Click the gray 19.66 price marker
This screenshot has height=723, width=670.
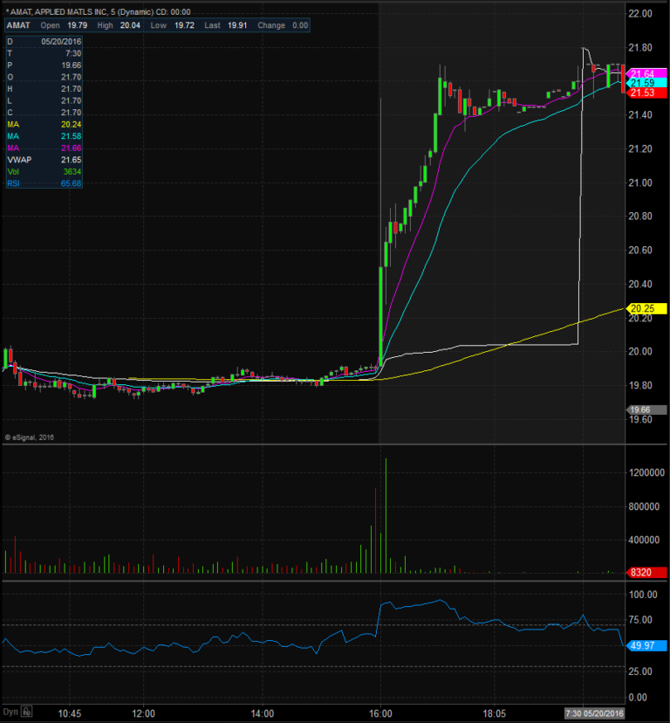tap(639, 410)
